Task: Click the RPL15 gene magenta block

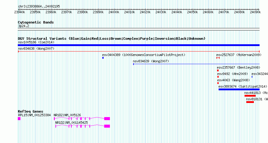Action: 19,119
